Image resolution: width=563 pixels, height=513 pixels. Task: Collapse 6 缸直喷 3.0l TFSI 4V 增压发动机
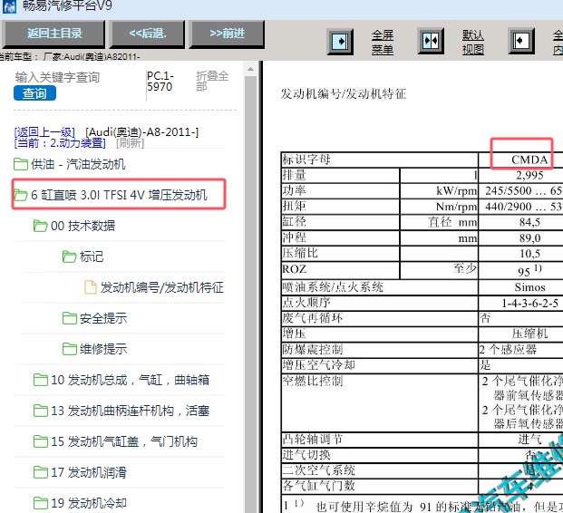coord(119,195)
